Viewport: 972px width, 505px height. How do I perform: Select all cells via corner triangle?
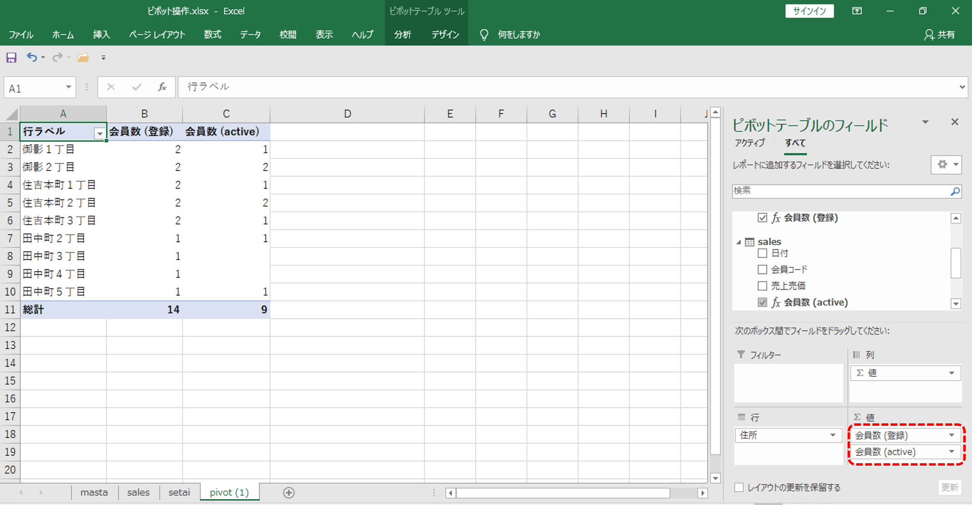(x=12, y=114)
